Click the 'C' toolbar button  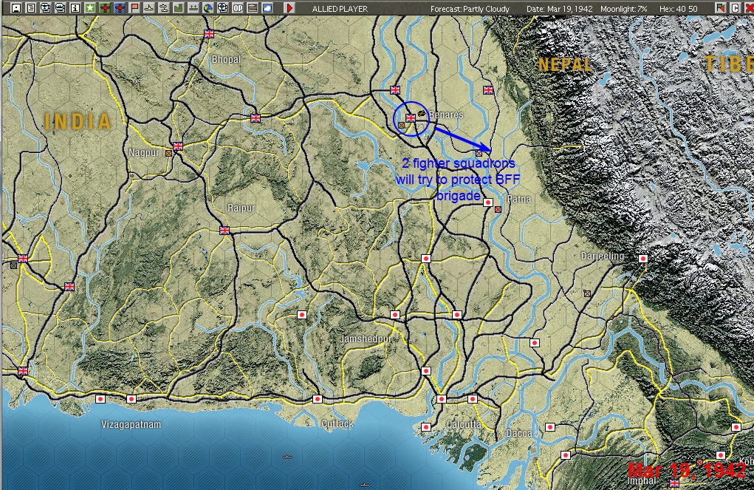click(735, 7)
